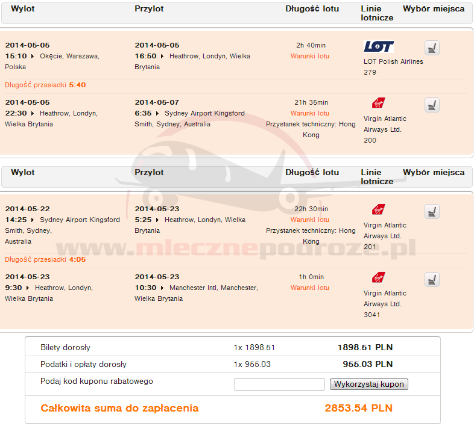474x426 pixels.
Task: Choose seat icon for Virgin Atlantic flight 201
Action: 431,212
